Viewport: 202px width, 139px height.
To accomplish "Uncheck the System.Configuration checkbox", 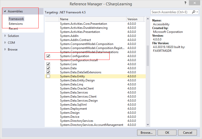I will [x=48, y=56].
